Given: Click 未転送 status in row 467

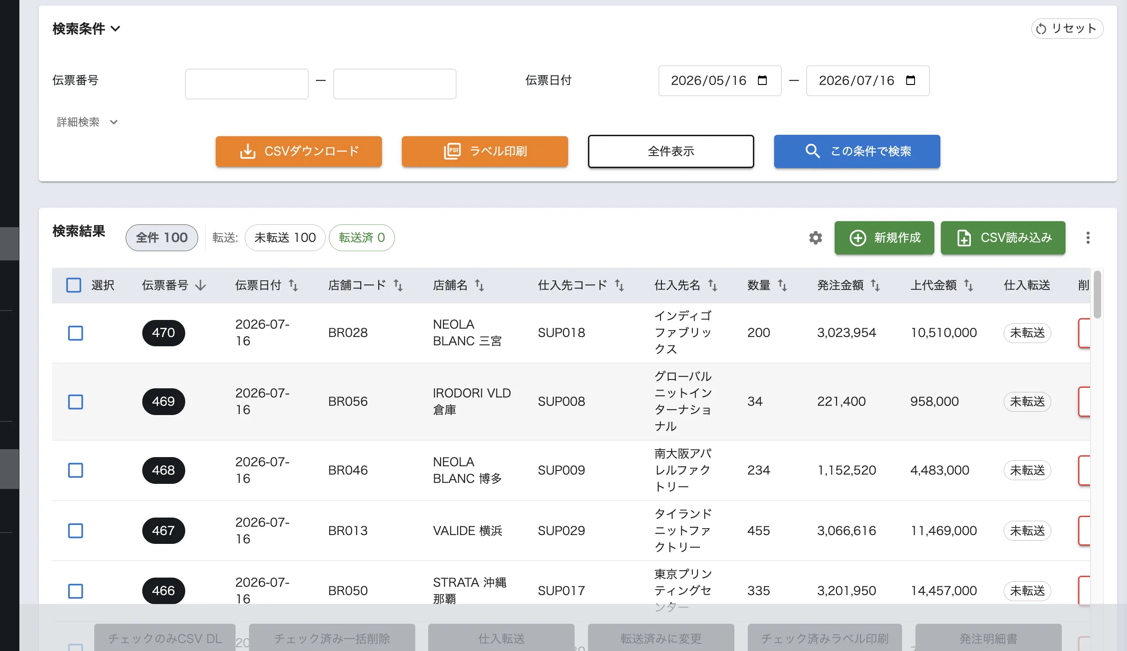Looking at the screenshot, I should pos(1027,531).
